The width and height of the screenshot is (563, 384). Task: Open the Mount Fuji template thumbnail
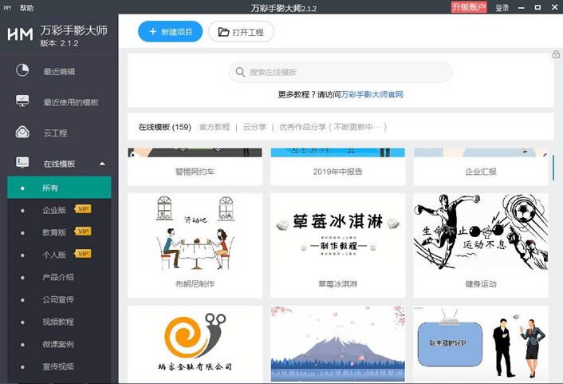(338, 344)
